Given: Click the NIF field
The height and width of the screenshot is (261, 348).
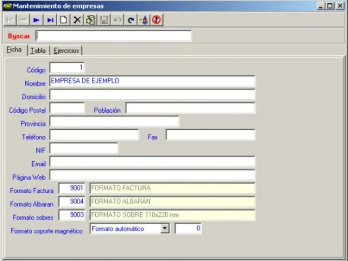Looking at the screenshot, I should tap(84, 148).
